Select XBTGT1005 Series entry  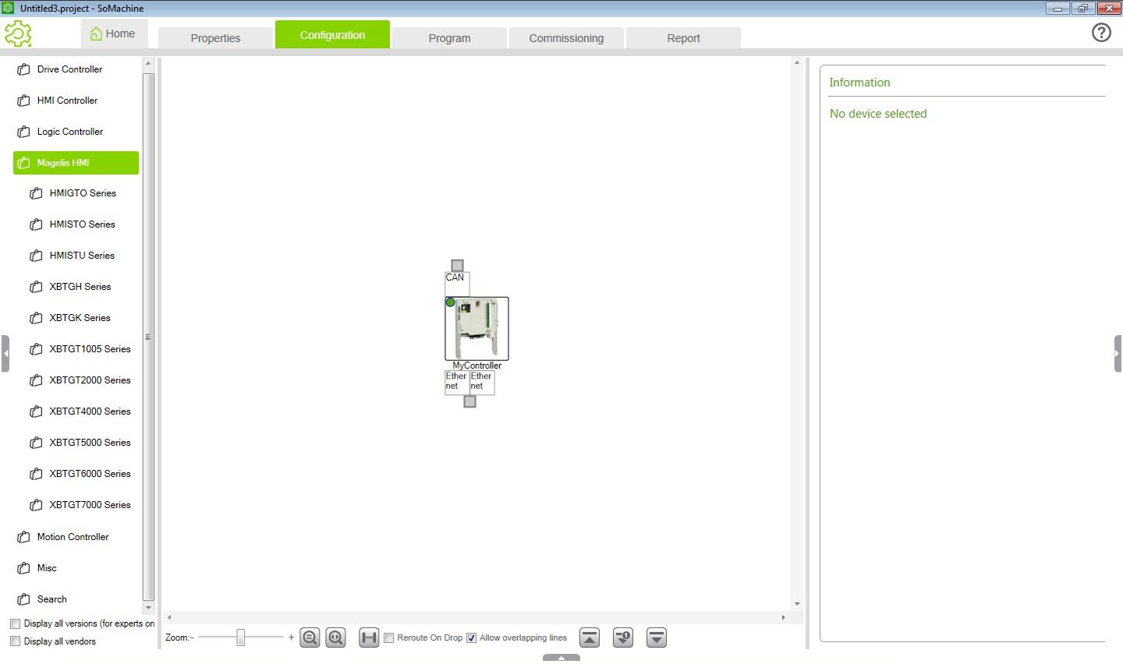pyautogui.click(x=90, y=349)
